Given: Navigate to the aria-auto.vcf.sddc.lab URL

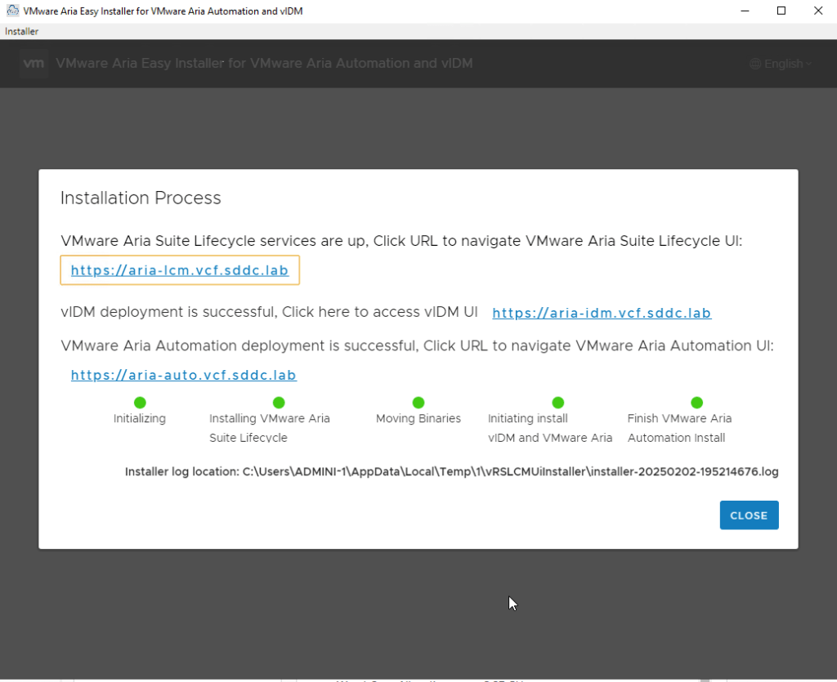Looking at the screenshot, I should click(x=183, y=376).
